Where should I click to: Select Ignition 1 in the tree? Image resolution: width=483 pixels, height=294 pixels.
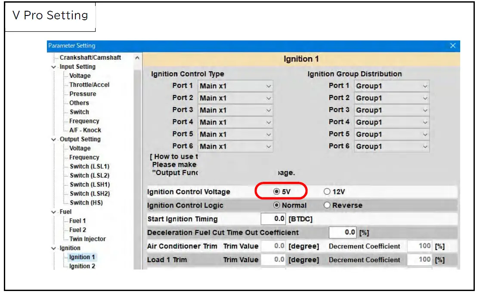tap(82, 257)
